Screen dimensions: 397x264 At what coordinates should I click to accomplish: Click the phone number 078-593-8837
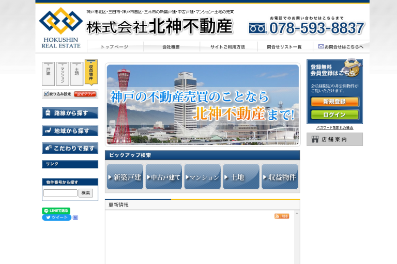click(316, 28)
